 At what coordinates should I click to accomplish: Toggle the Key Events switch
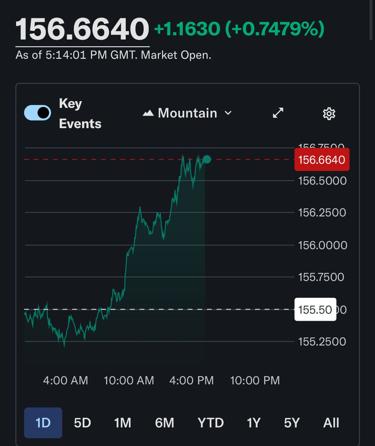37,113
